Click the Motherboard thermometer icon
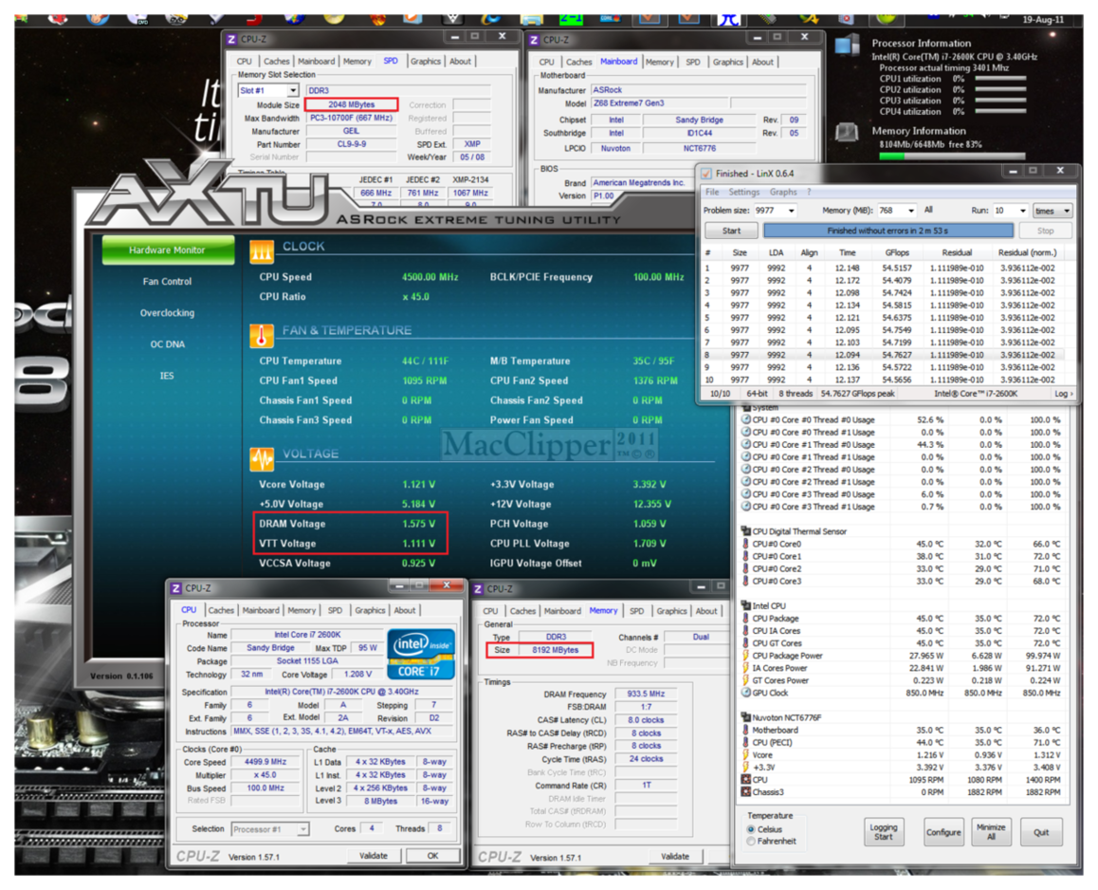This screenshot has height=890, width=1098. point(746,731)
